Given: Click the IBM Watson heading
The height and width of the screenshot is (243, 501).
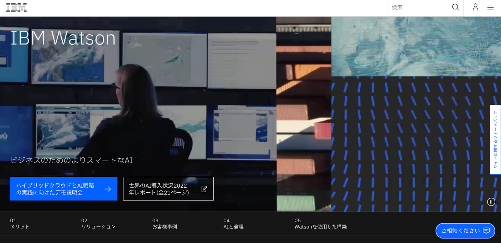Looking at the screenshot, I should pyautogui.click(x=63, y=38).
